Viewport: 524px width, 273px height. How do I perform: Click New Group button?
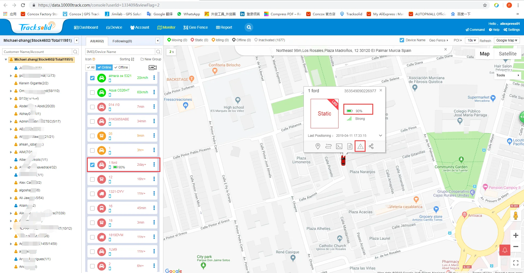click(x=151, y=59)
